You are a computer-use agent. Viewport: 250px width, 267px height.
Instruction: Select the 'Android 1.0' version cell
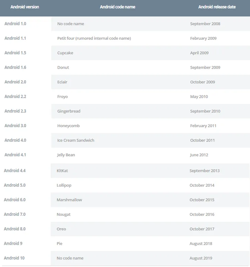pos(15,24)
